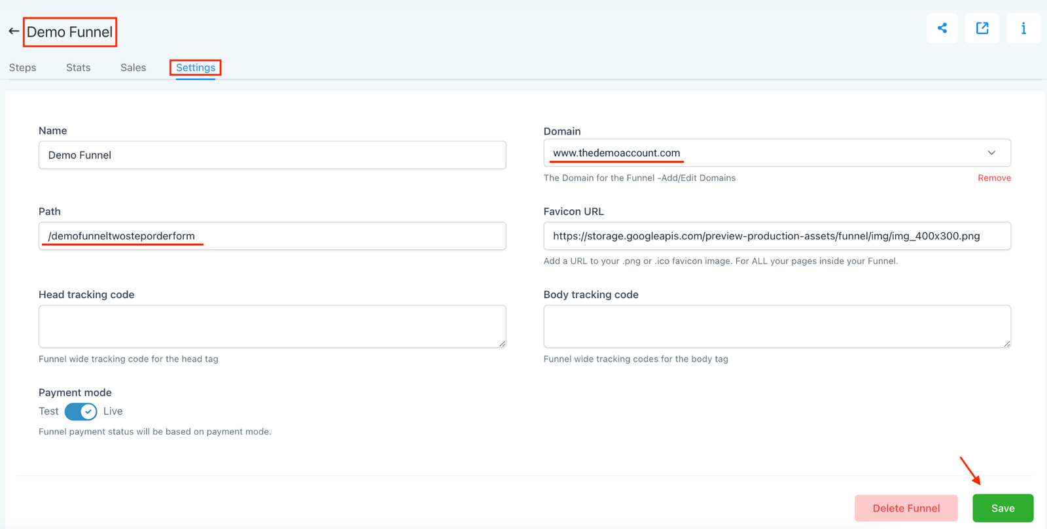The image size is (1047, 529).
Task: Click inside the Body tracking code textarea
Action: pyautogui.click(x=777, y=326)
